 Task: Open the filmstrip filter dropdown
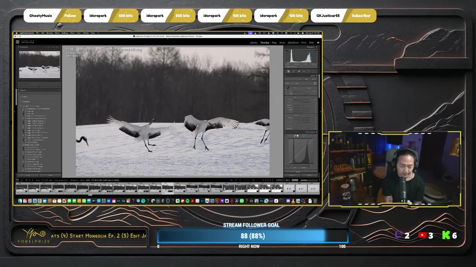tap(309, 180)
